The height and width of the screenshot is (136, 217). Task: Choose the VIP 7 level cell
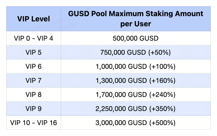33,81
